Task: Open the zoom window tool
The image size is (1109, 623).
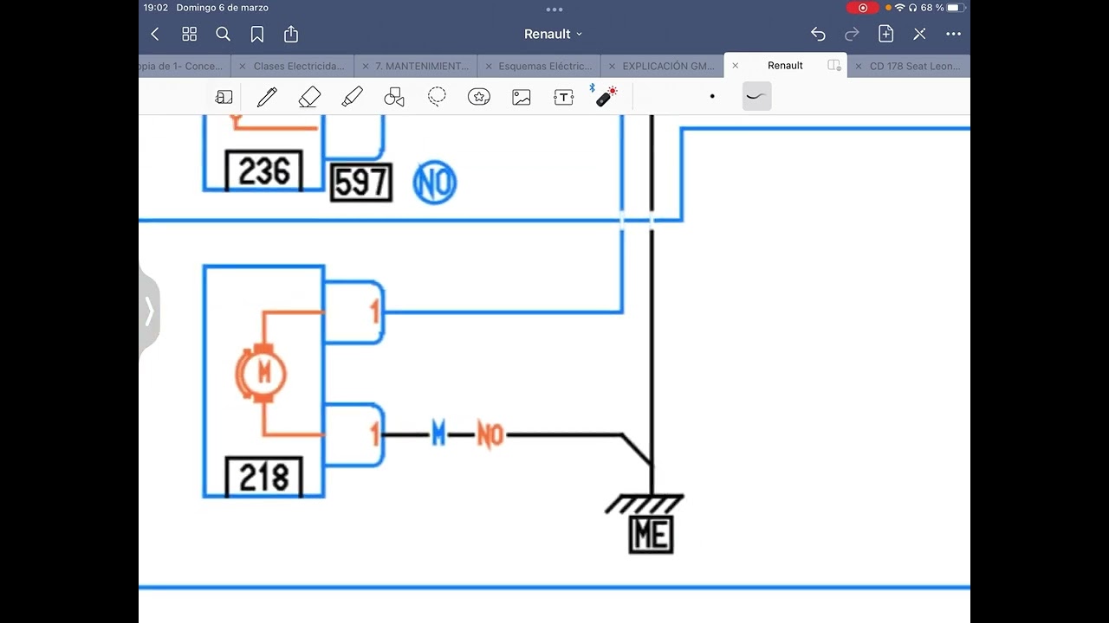Action: click(224, 97)
